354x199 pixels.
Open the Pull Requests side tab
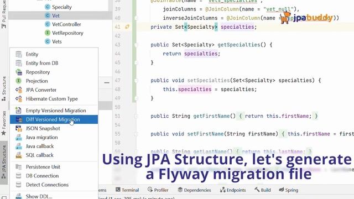pos(4,14)
